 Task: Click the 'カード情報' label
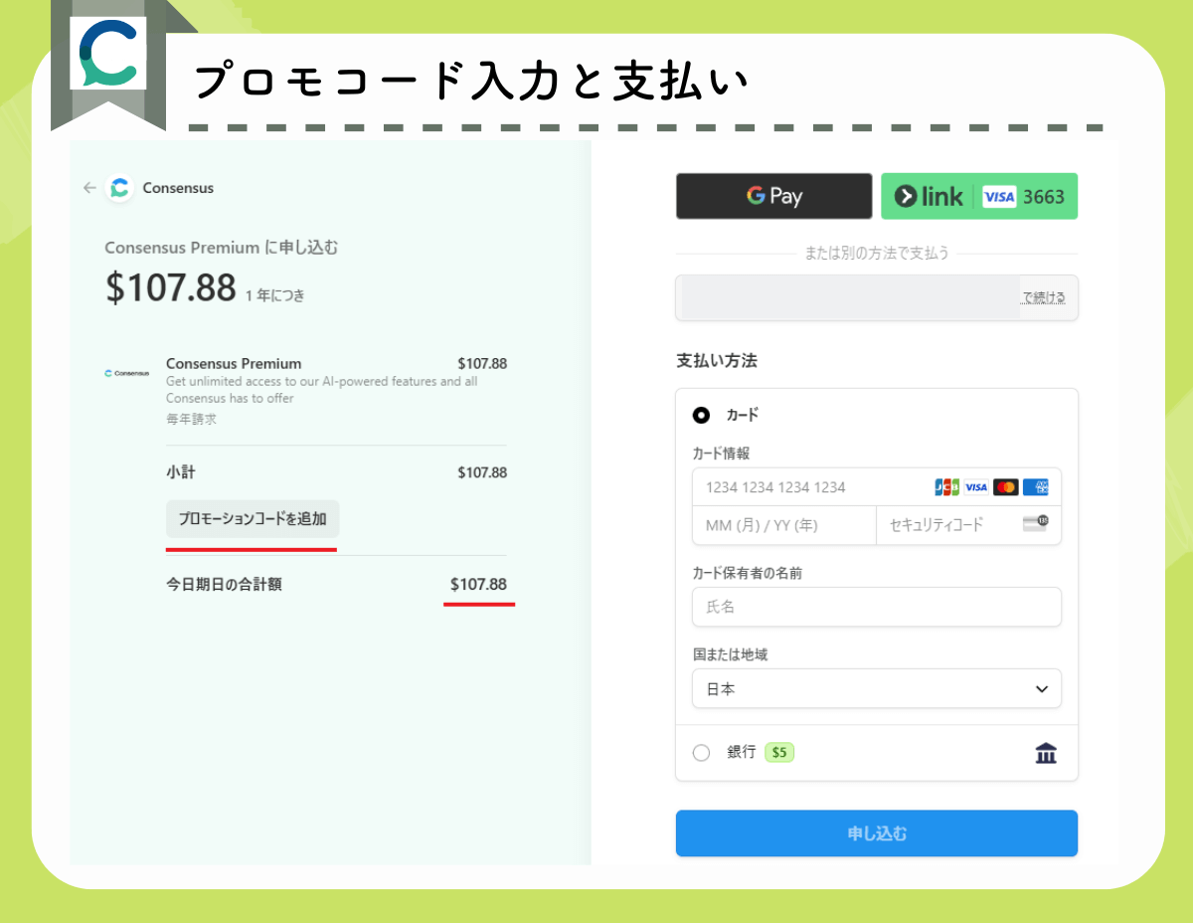721,454
